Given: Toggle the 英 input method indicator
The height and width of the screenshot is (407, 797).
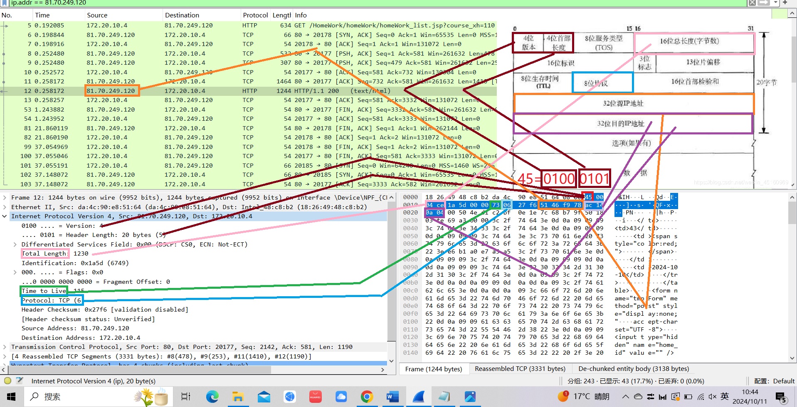Looking at the screenshot, I should (725, 396).
